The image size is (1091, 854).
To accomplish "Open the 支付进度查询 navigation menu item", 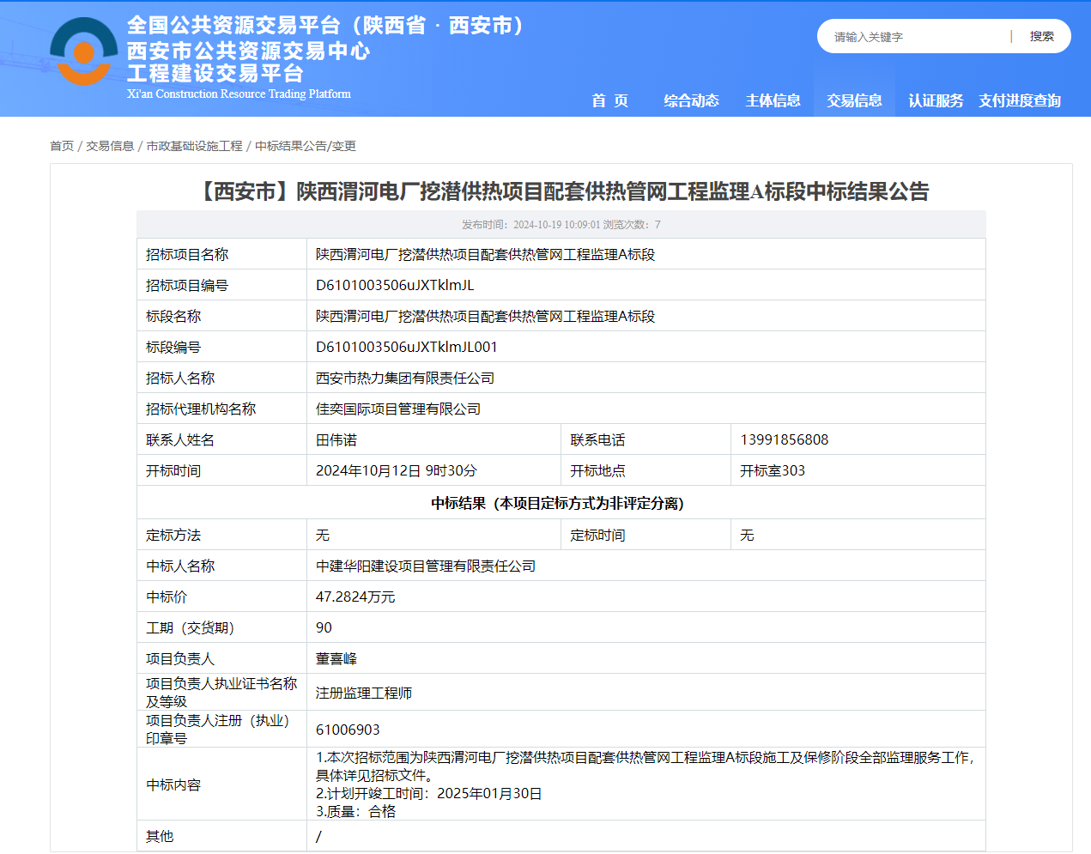I will pos(1020,101).
